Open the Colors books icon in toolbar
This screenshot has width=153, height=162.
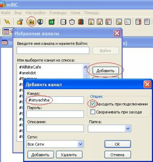click(x=81, y=22)
